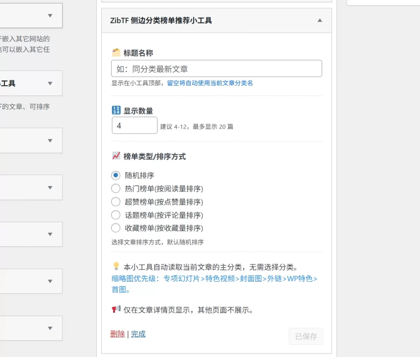Click the 完成 done link
The width and height of the screenshot is (420, 357).
(x=138, y=334)
